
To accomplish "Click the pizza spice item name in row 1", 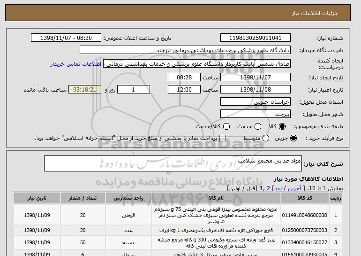I will [x=216, y=216].
